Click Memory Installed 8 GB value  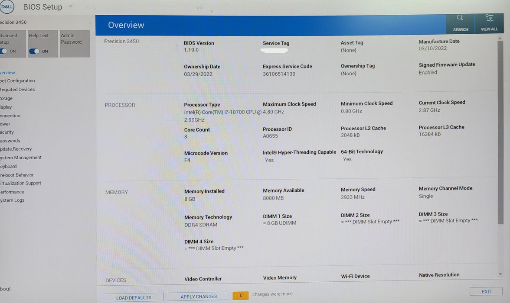tap(190, 199)
